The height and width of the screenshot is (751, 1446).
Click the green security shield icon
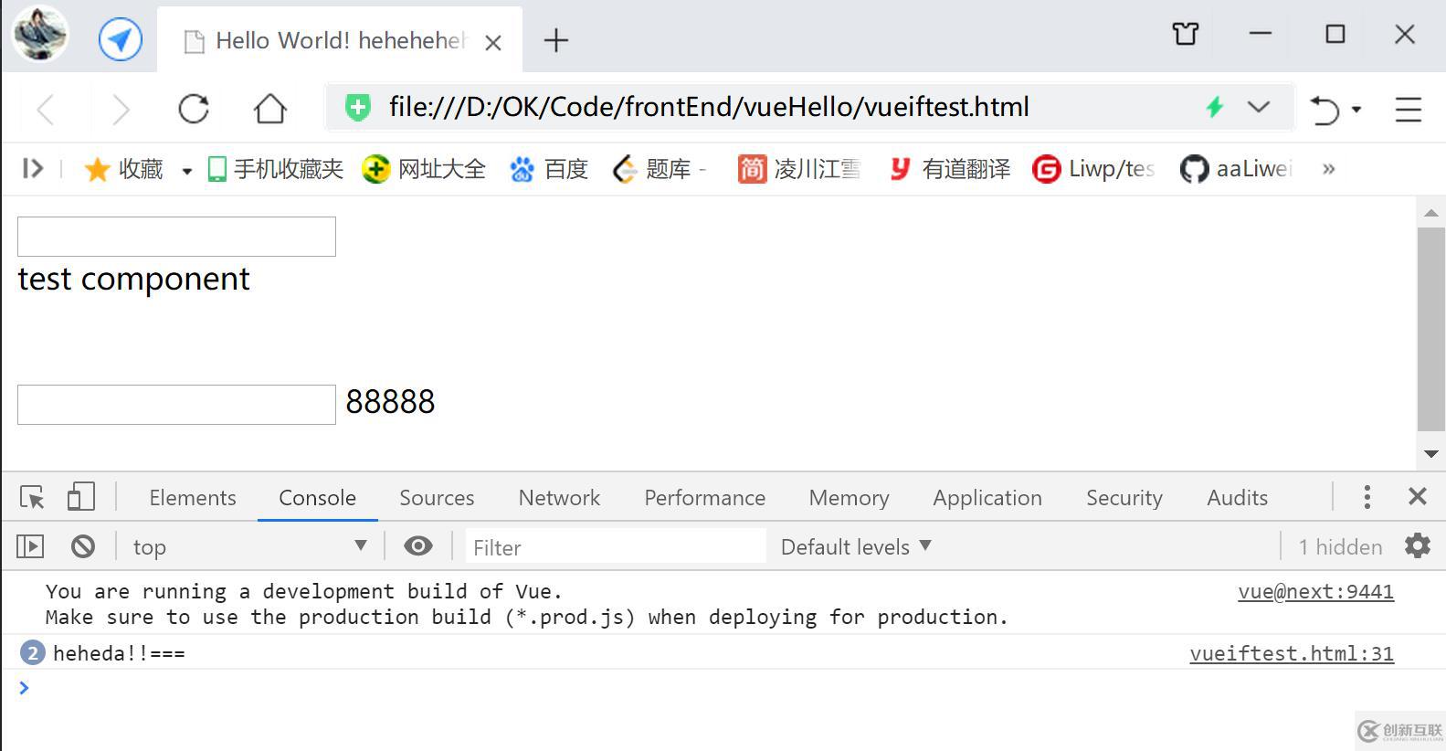pyautogui.click(x=357, y=108)
